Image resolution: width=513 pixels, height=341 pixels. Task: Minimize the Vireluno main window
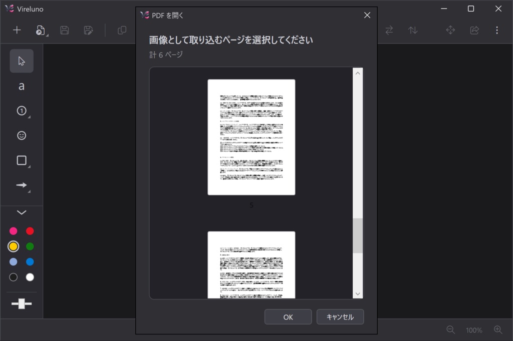point(444,8)
